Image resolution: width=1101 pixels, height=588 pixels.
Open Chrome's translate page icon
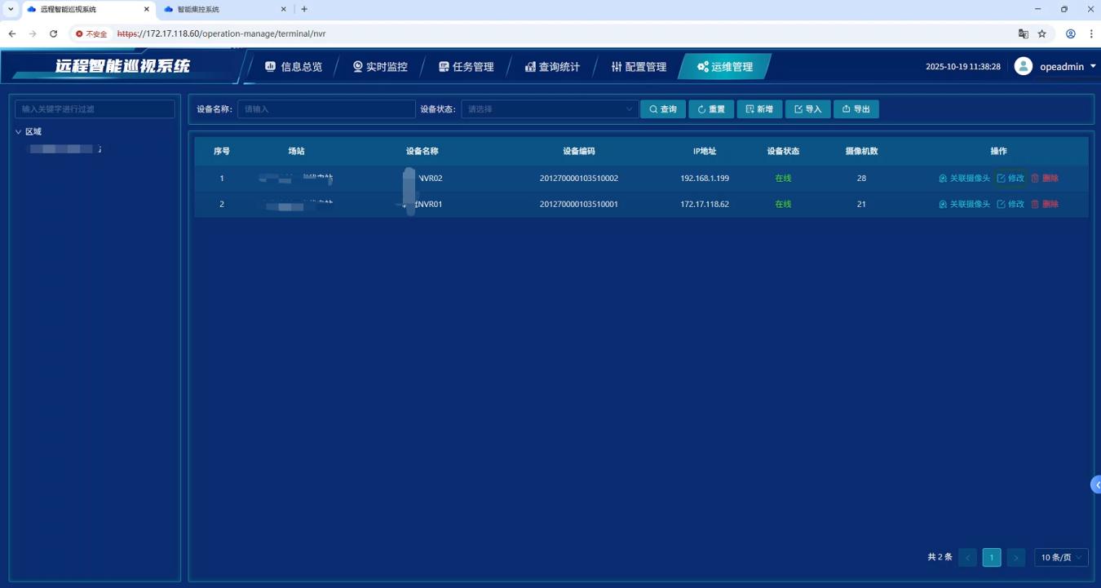[x=1023, y=34]
